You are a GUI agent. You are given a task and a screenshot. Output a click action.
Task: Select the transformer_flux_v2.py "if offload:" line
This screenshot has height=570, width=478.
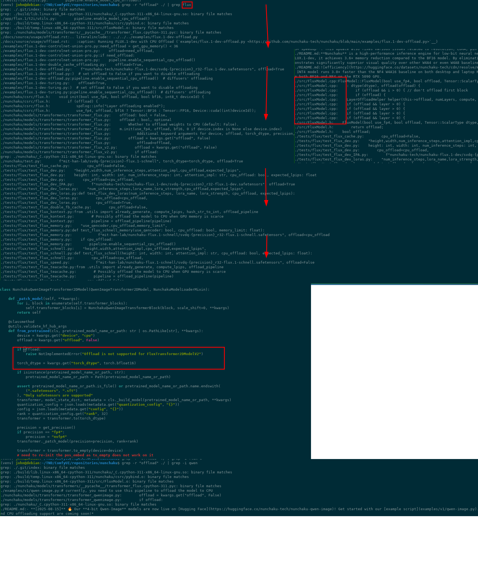(80, 152)
